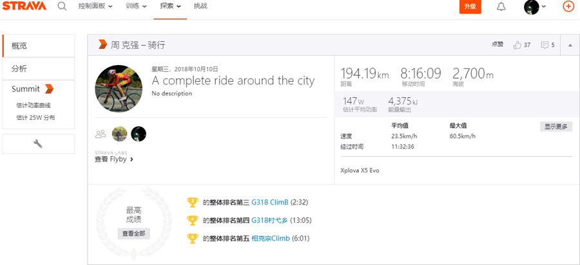
Task: Click the 194.19 km distance value
Action: [x=364, y=74]
